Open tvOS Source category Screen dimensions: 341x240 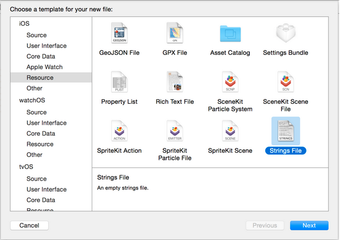(37, 178)
